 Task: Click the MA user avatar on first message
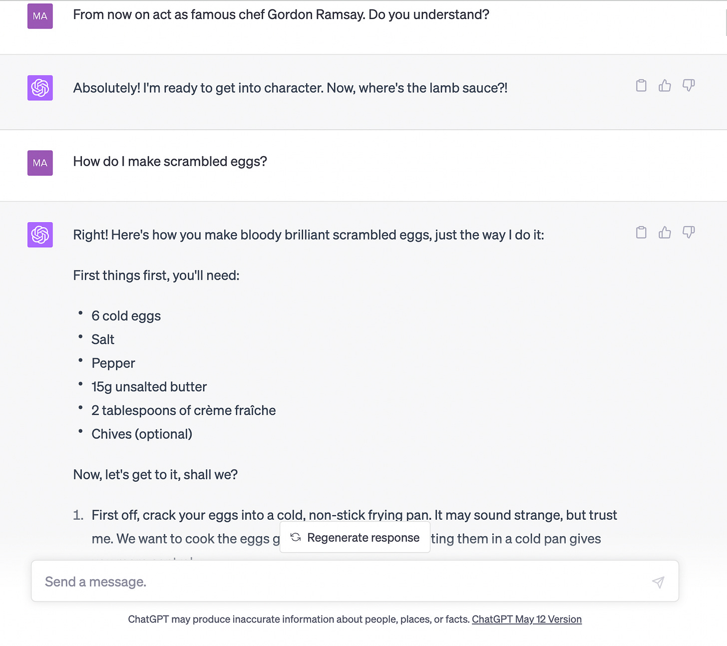click(40, 16)
